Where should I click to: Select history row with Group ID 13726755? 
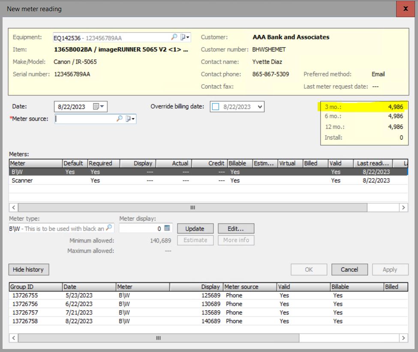point(208,295)
